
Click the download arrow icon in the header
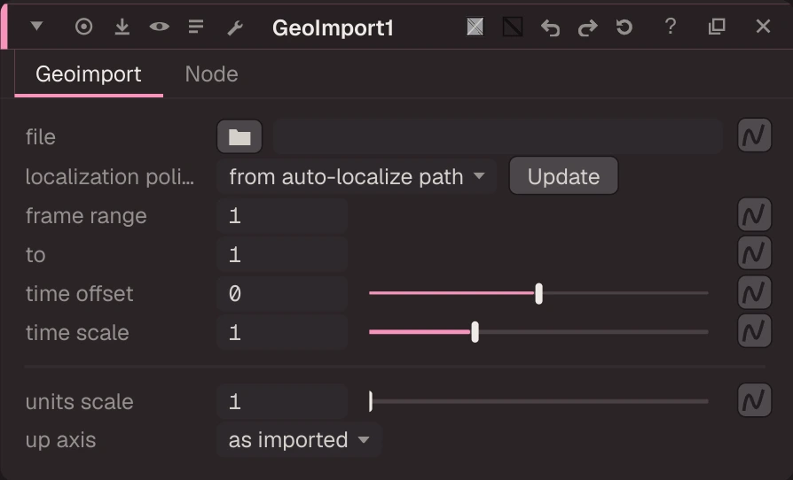[x=122, y=27]
